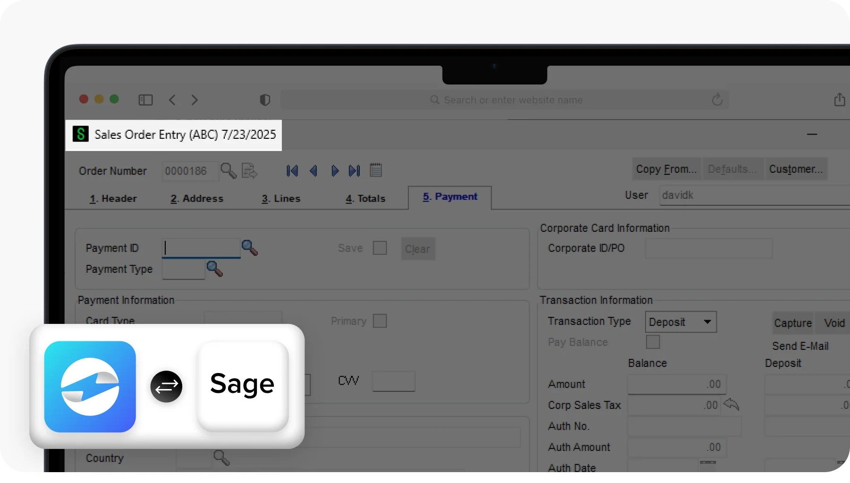Click the Auth No. field
The image size is (850, 483).
tap(684, 426)
